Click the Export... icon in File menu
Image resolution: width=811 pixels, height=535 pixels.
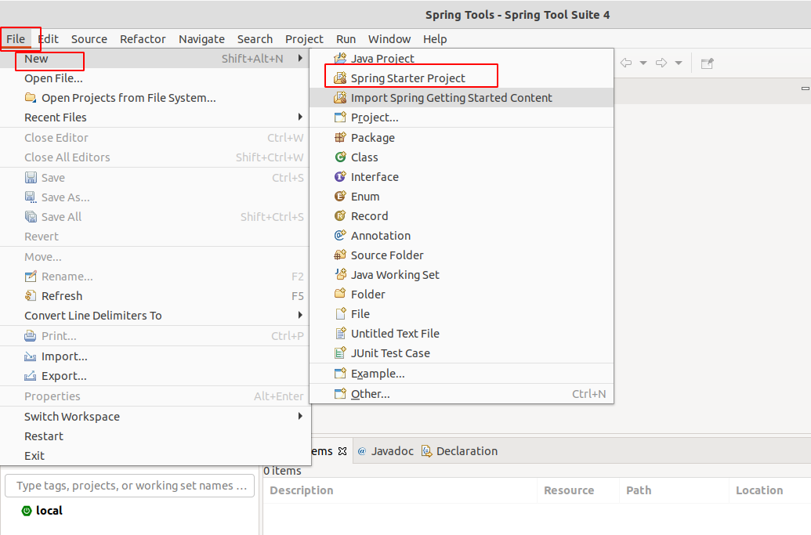click(31, 376)
